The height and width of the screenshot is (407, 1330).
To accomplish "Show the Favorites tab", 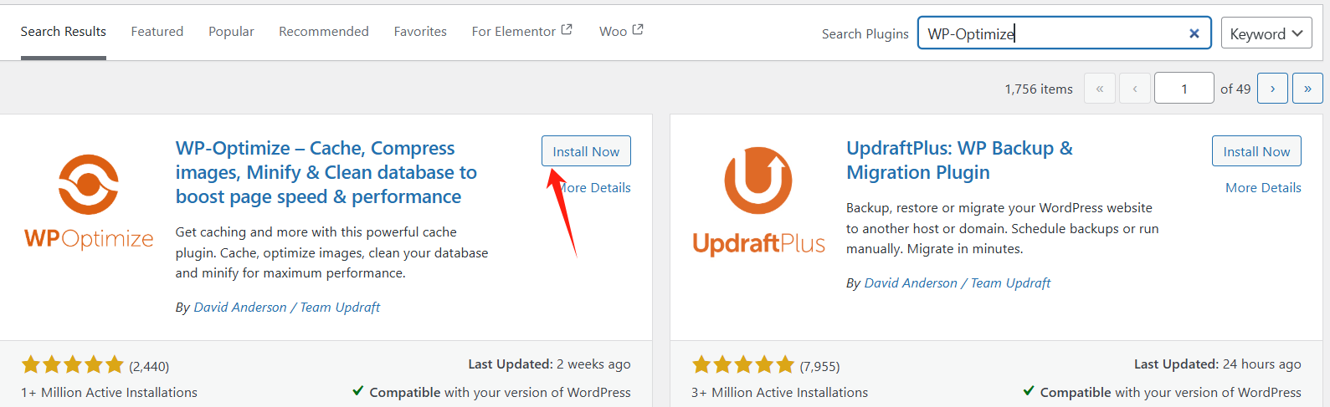I will (x=420, y=32).
